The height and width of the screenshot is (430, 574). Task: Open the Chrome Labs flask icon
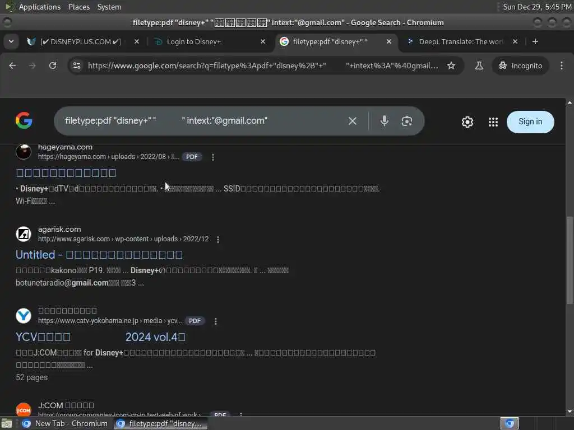point(479,66)
